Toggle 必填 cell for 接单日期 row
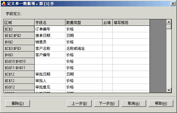 click(x=107, y=36)
